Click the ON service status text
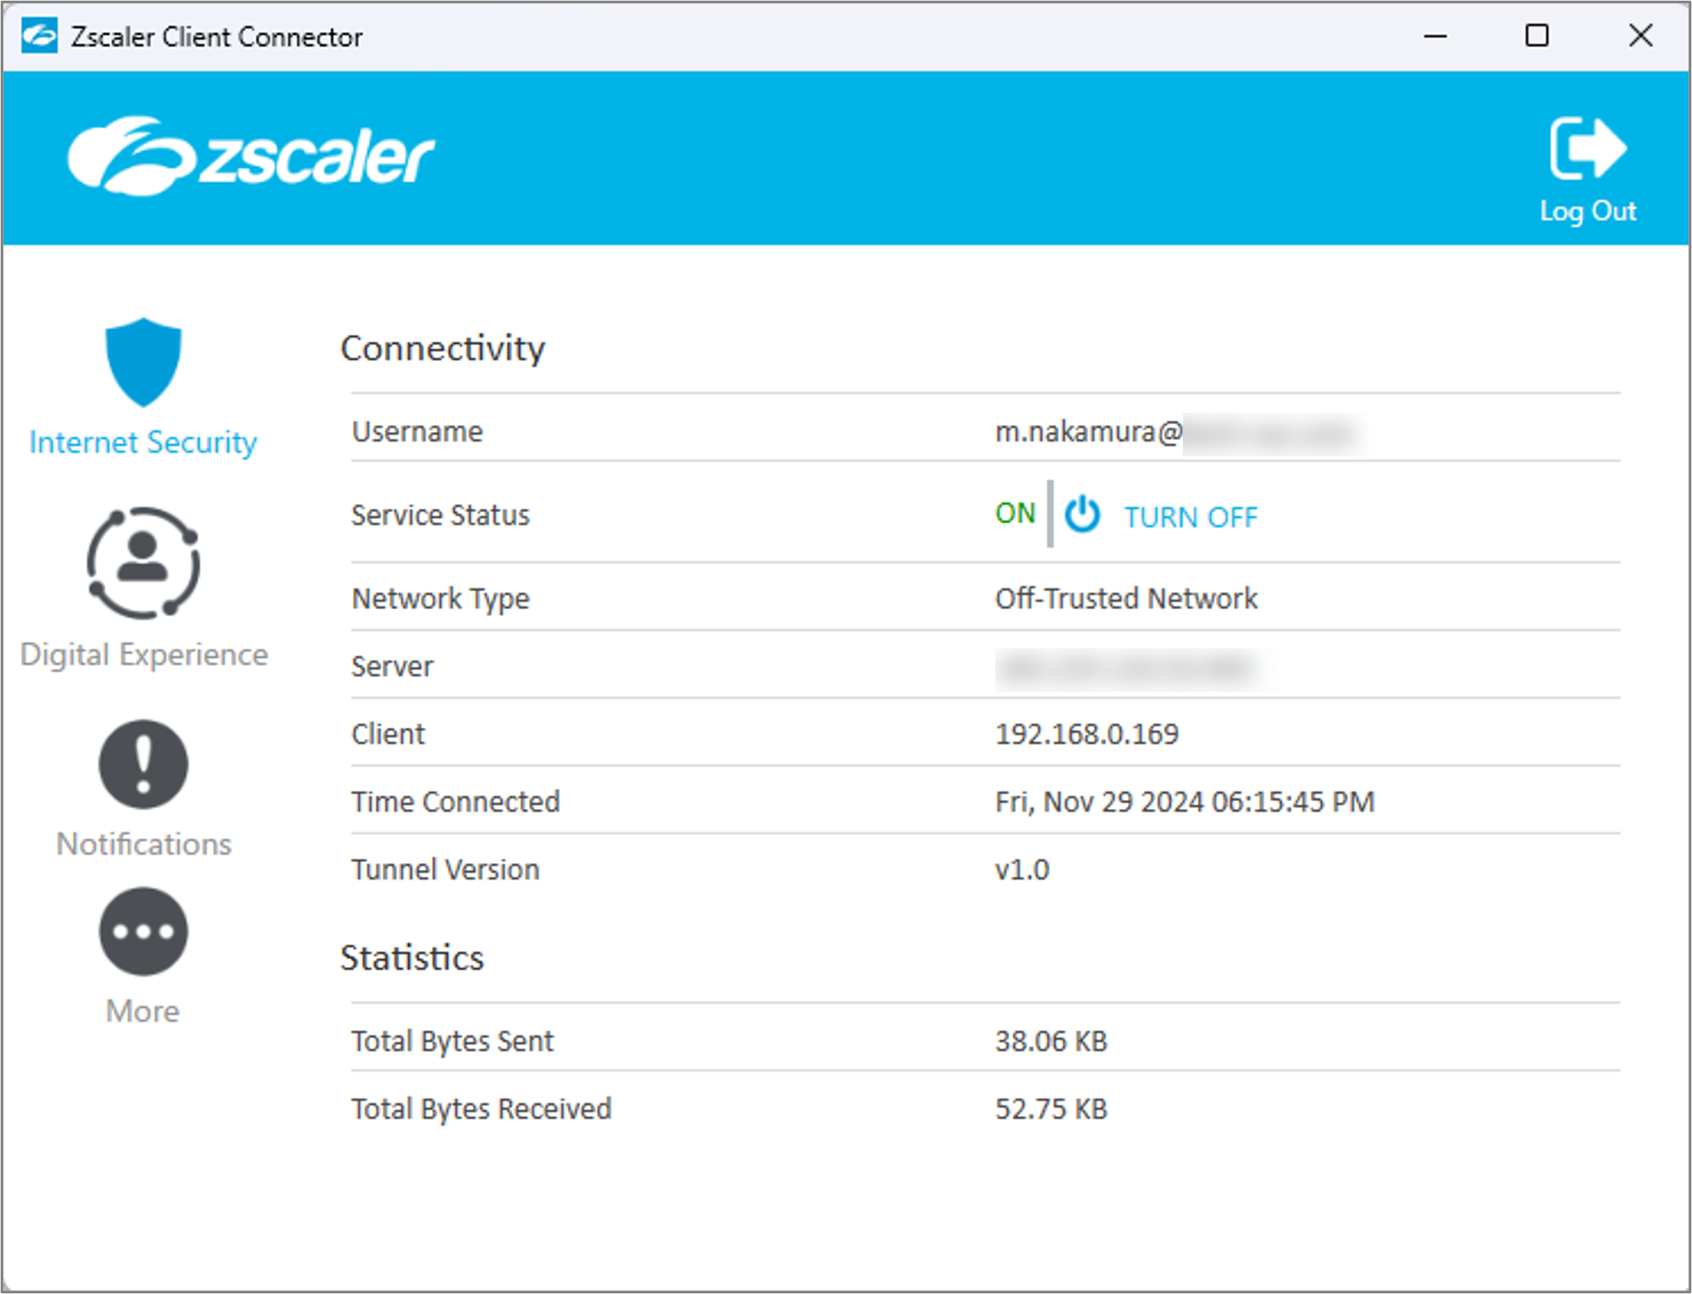This screenshot has width=1692, height=1294. click(x=1015, y=513)
